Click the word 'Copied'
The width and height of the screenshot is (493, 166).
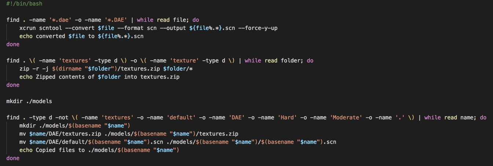click(45, 150)
